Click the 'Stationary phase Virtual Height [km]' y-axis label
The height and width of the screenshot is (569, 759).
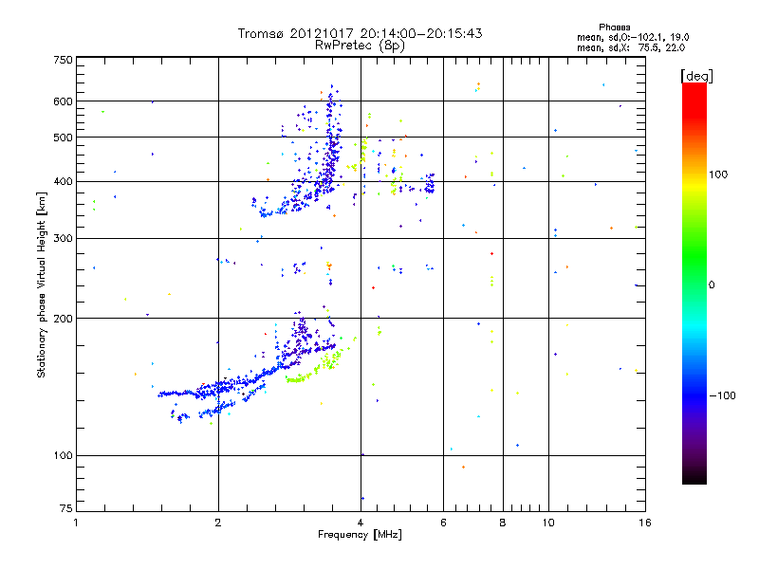pyautogui.click(x=42, y=284)
